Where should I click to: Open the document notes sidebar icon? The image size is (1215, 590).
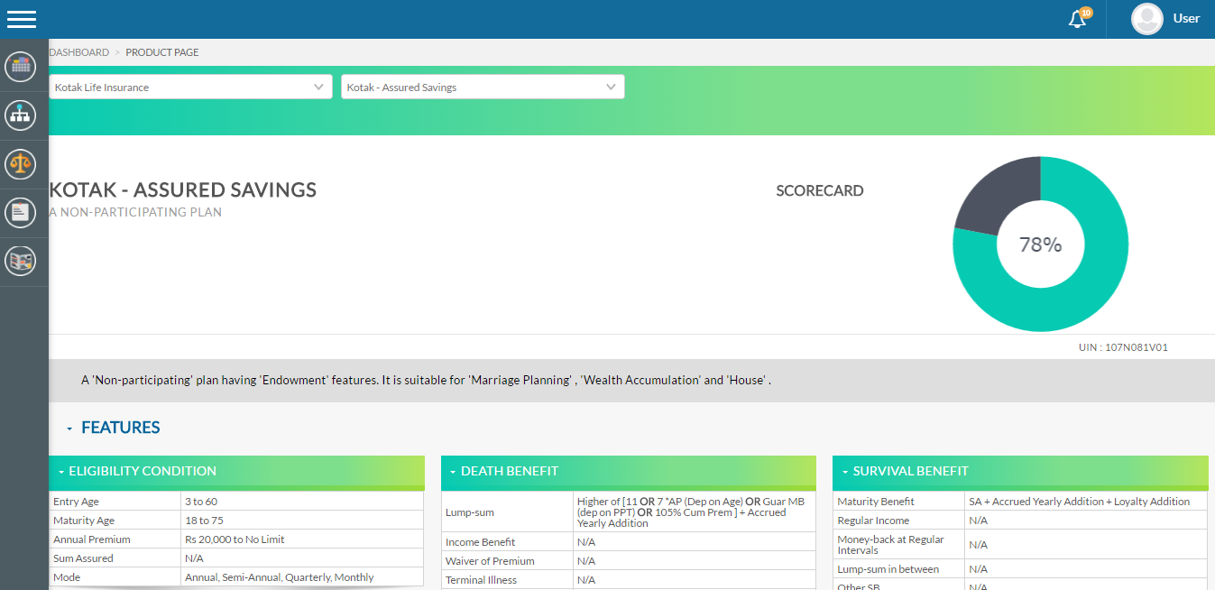(x=20, y=213)
